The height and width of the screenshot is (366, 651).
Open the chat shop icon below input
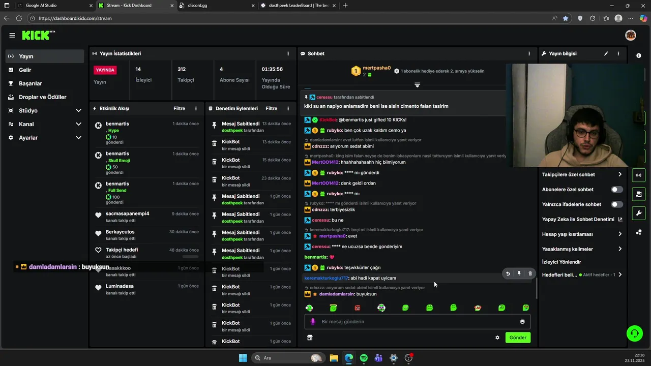click(x=310, y=338)
